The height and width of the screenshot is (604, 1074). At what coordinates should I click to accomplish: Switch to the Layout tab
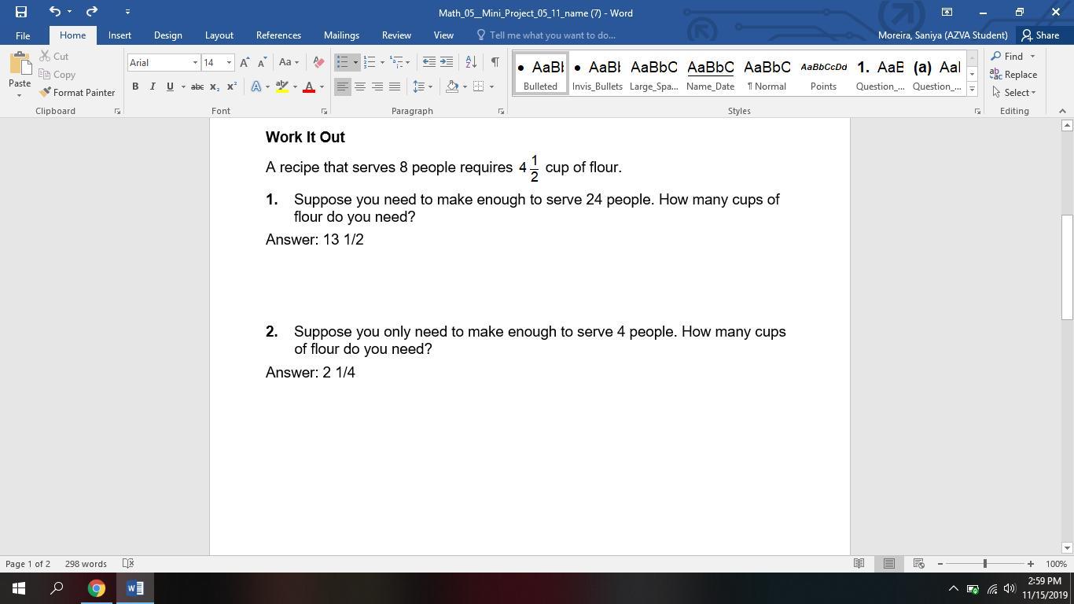click(219, 35)
